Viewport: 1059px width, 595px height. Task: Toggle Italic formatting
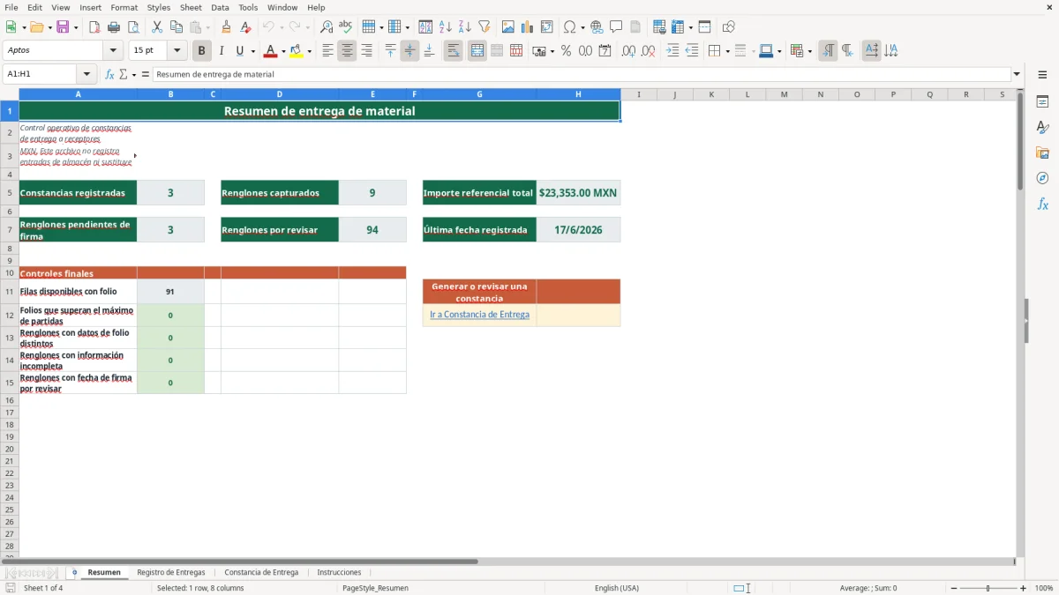(x=222, y=51)
